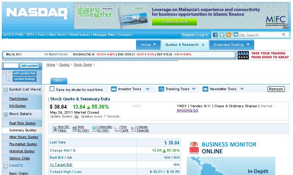Expand the Quotes & Research menu arrow
This screenshot has height=175, width=293.
point(203,45)
